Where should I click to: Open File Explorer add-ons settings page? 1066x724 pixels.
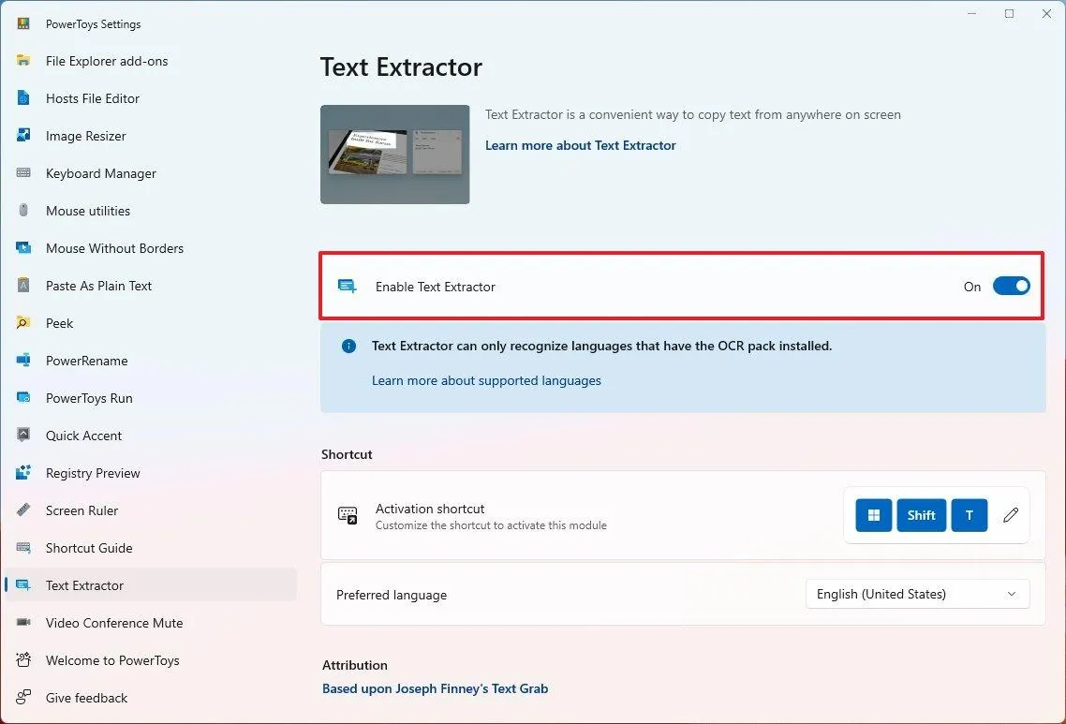click(107, 61)
